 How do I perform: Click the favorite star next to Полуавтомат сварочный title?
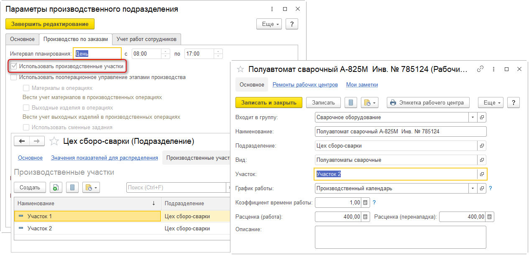(240, 69)
